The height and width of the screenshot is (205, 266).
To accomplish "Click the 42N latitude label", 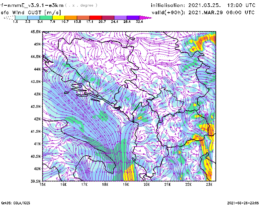I will [37, 119].
